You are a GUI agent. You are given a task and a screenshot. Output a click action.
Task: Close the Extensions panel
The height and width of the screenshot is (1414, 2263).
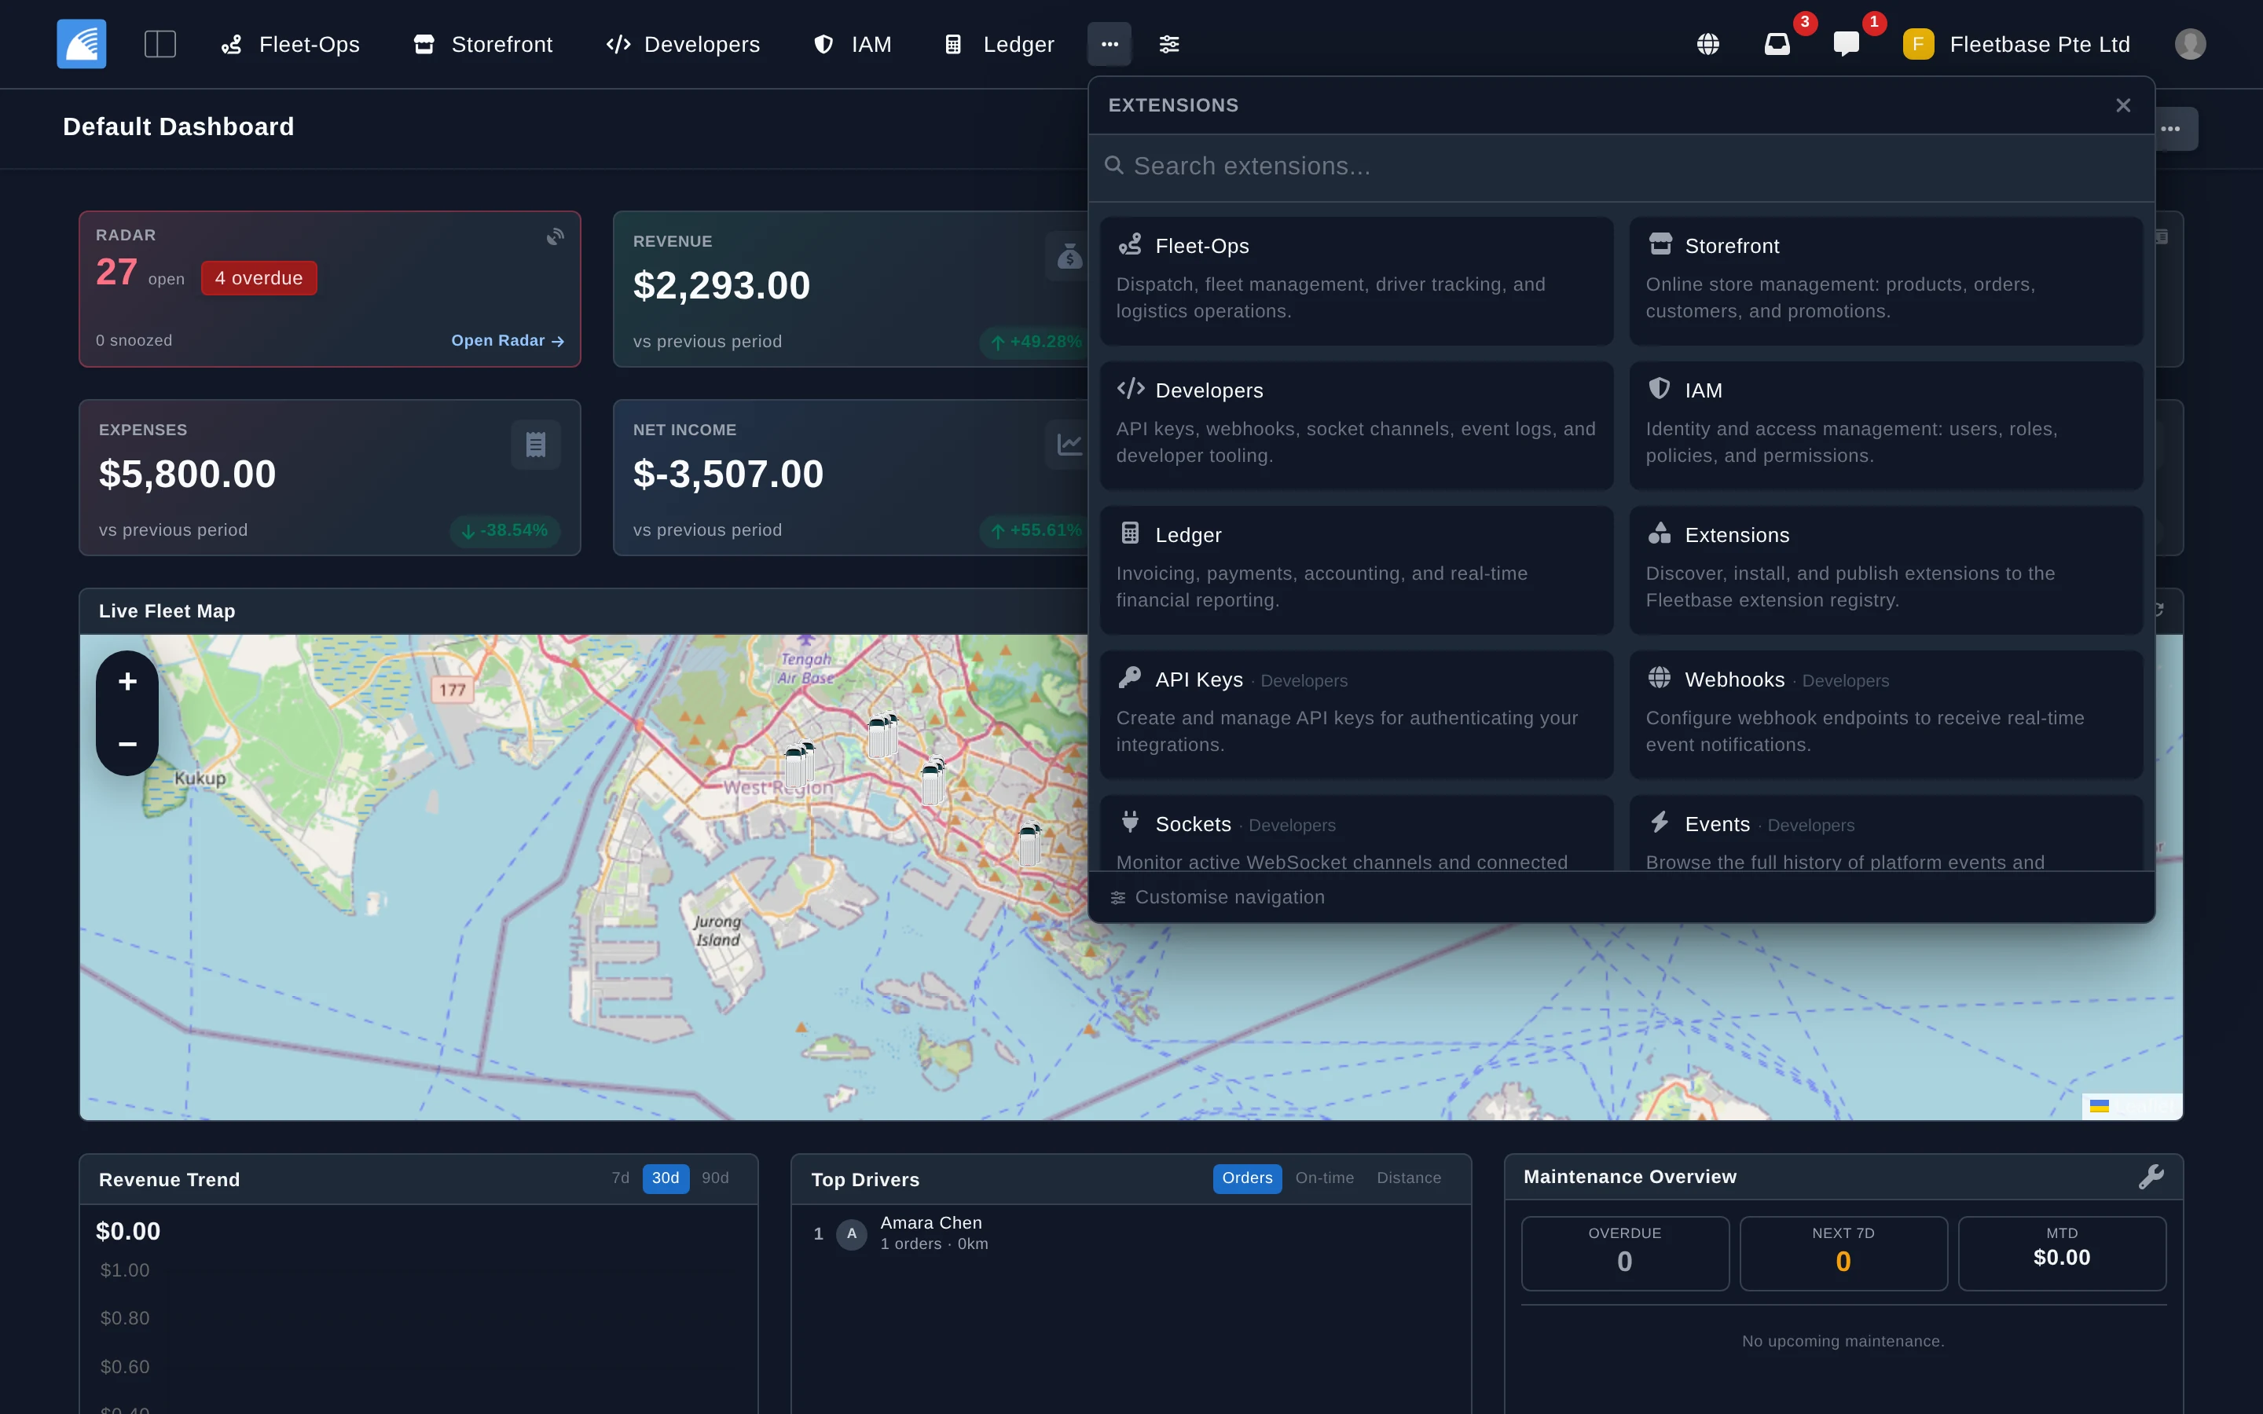[x=2122, y=106]
